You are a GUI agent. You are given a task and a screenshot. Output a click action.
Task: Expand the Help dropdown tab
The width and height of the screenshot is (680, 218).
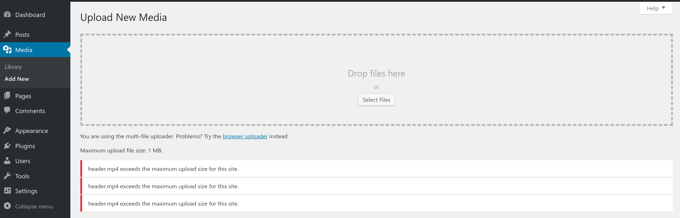656,8
